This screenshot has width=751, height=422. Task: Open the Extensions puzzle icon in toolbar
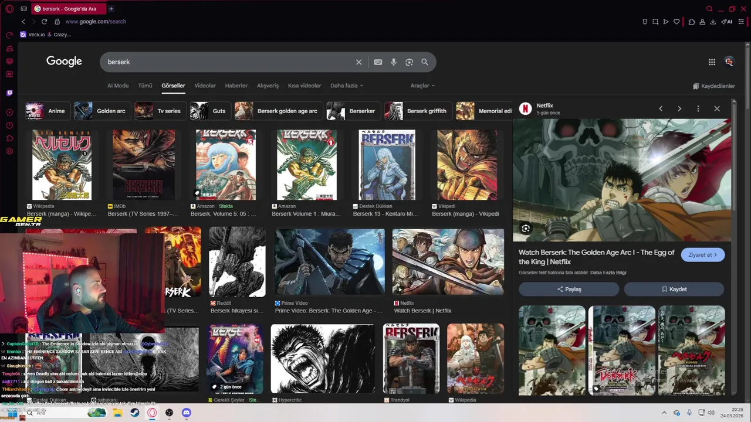click(692, 22)
